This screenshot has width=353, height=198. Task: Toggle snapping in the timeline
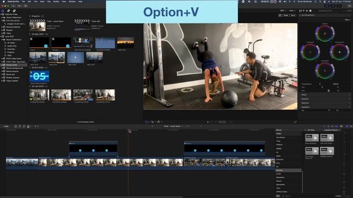pyautogui.click(x=336, y=126)
